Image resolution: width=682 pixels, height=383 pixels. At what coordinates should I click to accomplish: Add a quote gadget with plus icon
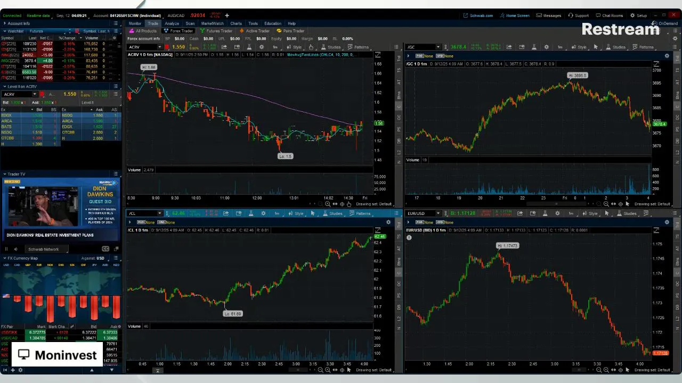click(x=226, y=15)
